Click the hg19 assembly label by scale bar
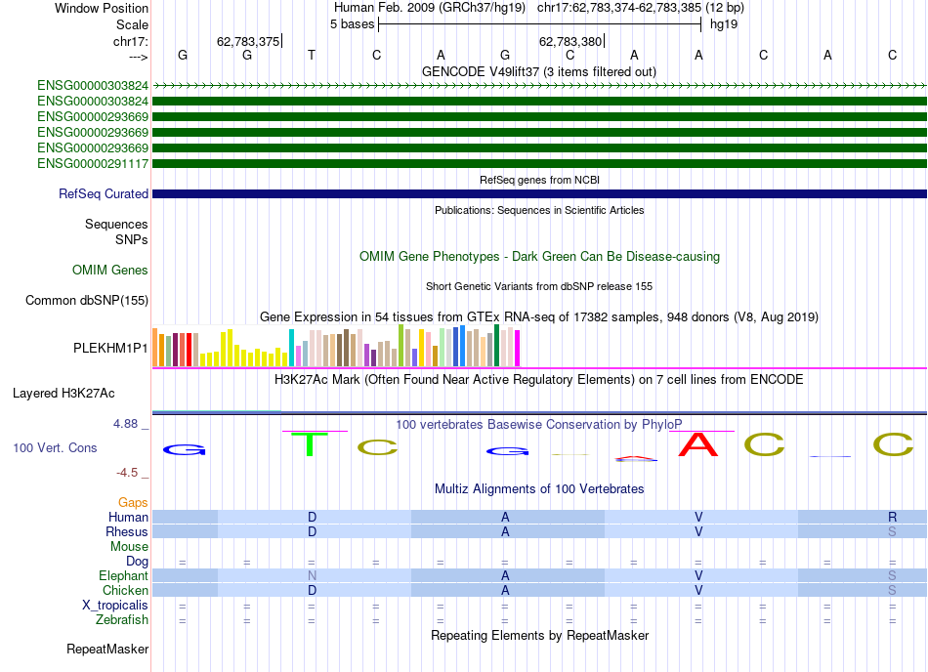 (x=723, y=24)
